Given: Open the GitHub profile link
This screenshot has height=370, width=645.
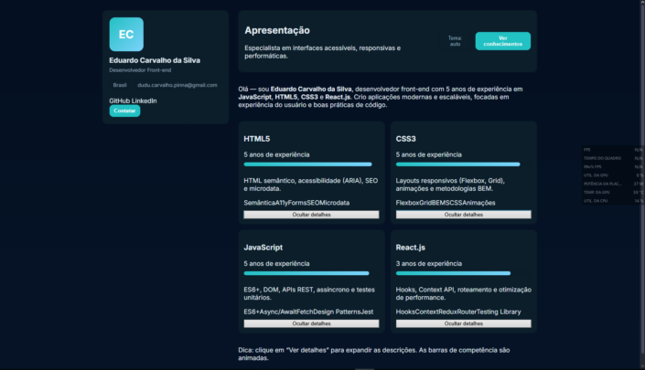Looking at the screenshot, I should pos(120,100).
